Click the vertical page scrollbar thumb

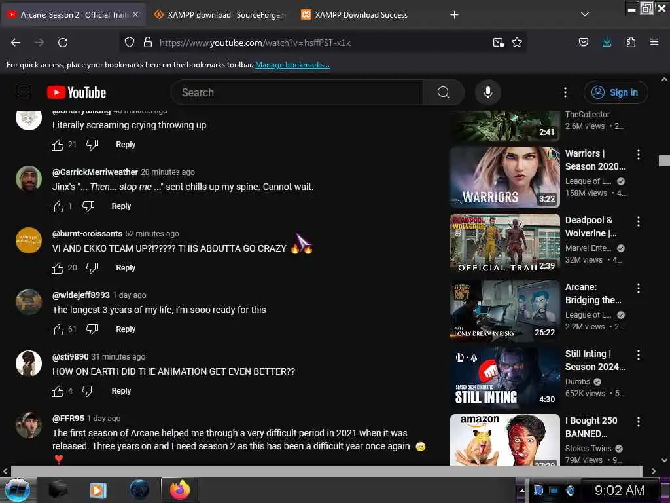tap(664, 160)
